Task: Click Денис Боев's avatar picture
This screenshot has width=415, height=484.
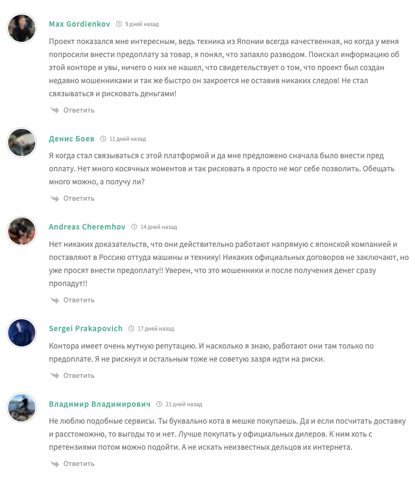Action: pyautogui.click(x=22, y=143)
